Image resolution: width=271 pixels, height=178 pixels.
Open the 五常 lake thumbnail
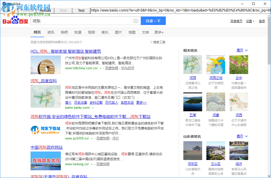[193, 102]
